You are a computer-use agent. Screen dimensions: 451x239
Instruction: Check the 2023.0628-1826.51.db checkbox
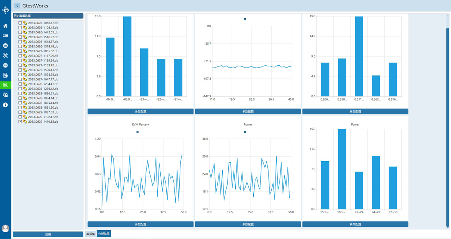coord(20,93)
